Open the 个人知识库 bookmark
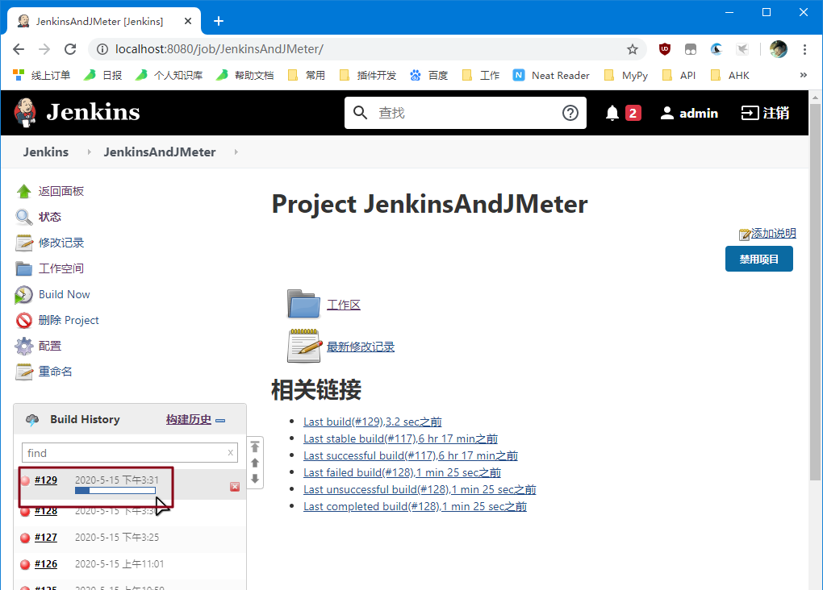The image size is (823, 590). pos(169,76)
